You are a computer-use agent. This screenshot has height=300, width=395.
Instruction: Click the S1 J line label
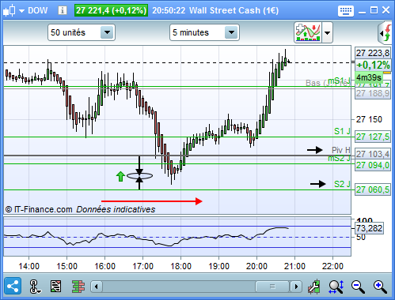click(x=342, y=131)
